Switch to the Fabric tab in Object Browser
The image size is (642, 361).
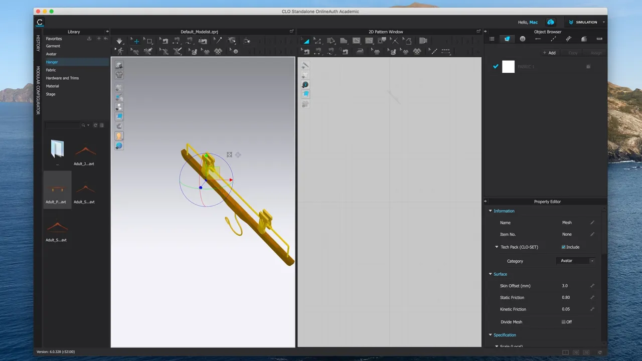(507, 39)
